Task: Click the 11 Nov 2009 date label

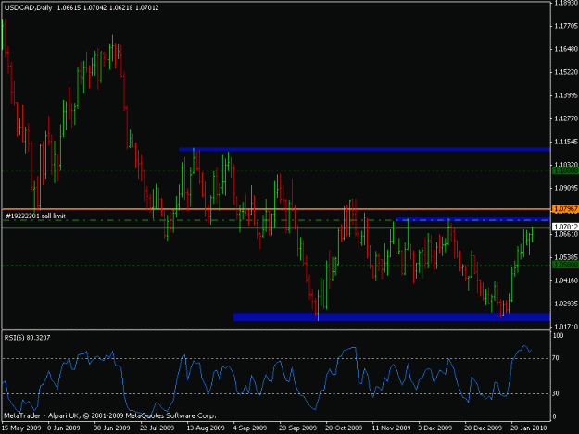Action: (392, 428)
